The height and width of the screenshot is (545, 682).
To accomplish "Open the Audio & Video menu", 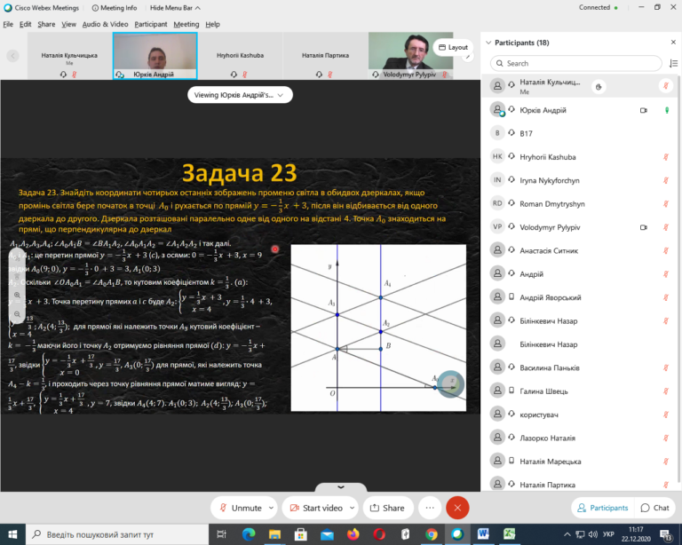I will [106, 24].
